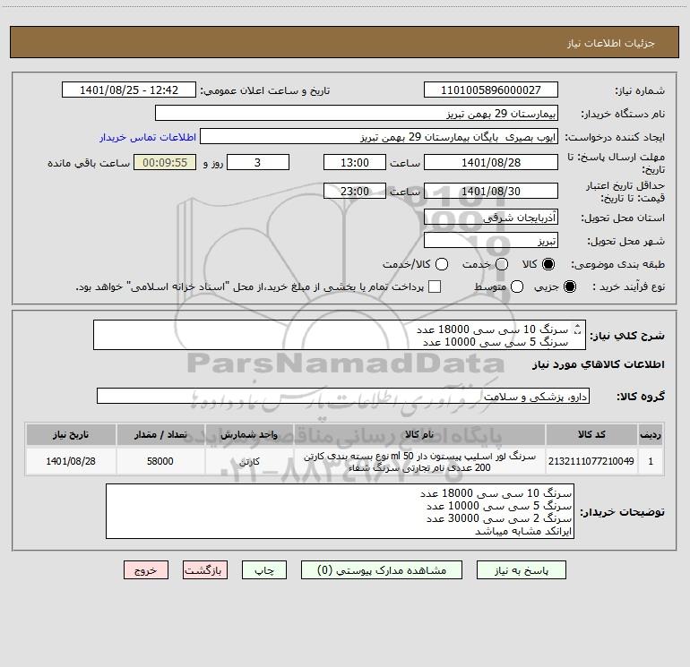The image size is (690, 667).
Task: Click the بازگشت back button
Action: (x=205, y=570)
